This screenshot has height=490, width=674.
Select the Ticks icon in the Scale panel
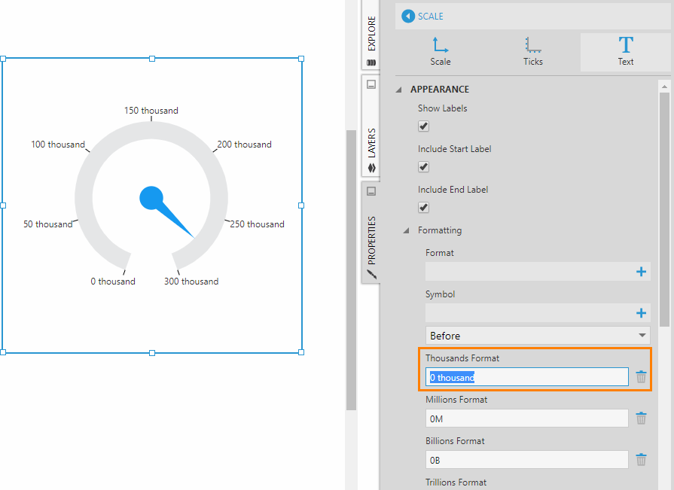coord(532,51)
